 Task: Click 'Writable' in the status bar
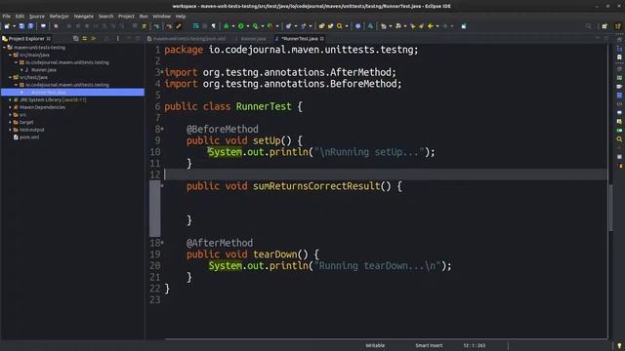pos(375,345)
